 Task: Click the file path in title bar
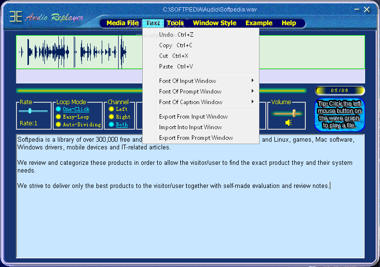[x=210, y=10]
